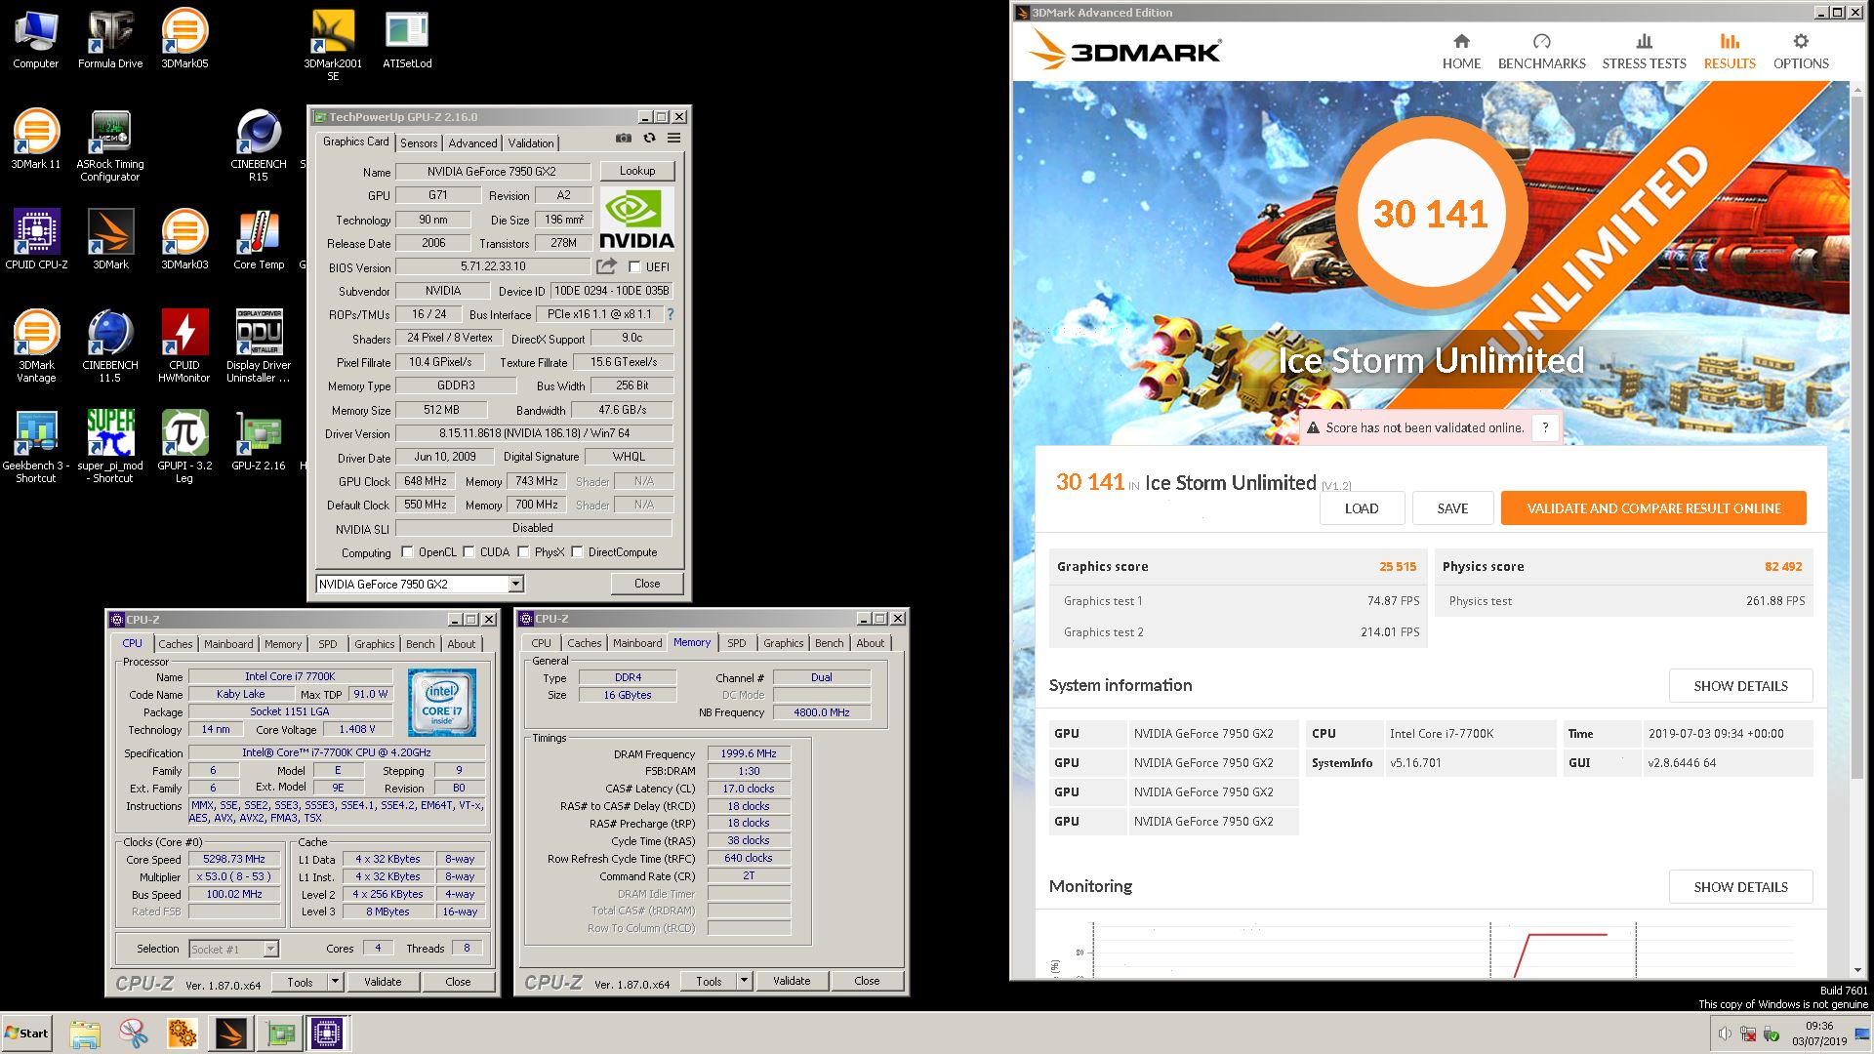
Task: Open CPUID CPU-Z desktop shortcut
Action: (x=36, y=239)
